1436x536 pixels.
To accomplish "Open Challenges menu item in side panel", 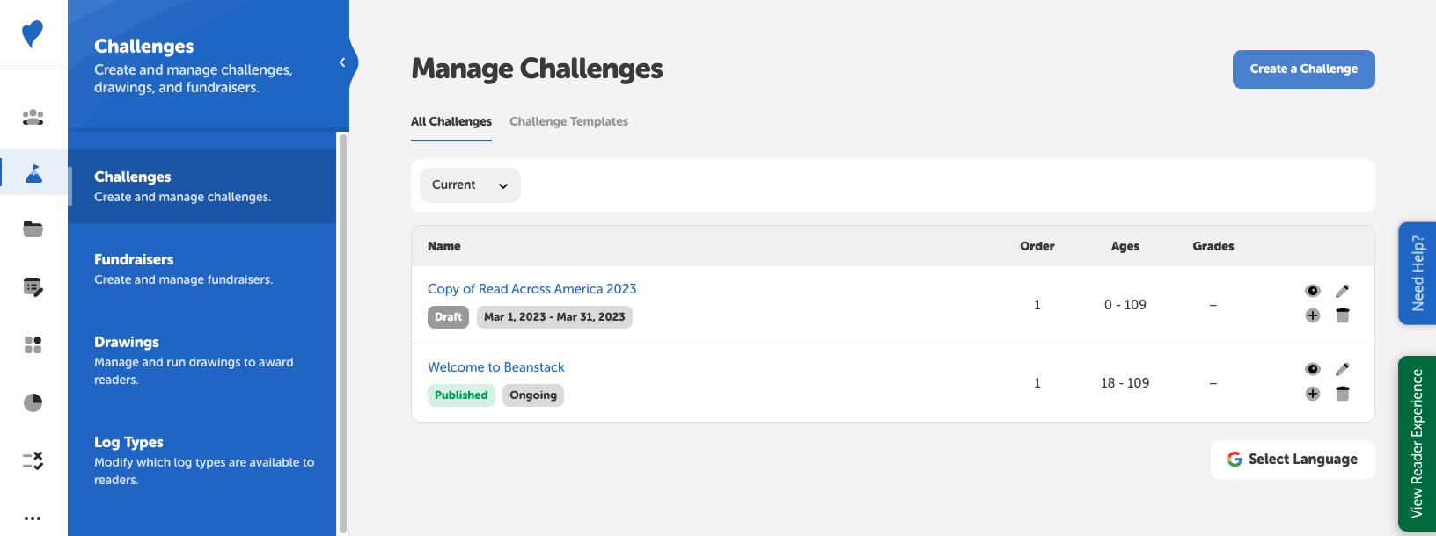I will pyautogui.click(x=202, y=186).
